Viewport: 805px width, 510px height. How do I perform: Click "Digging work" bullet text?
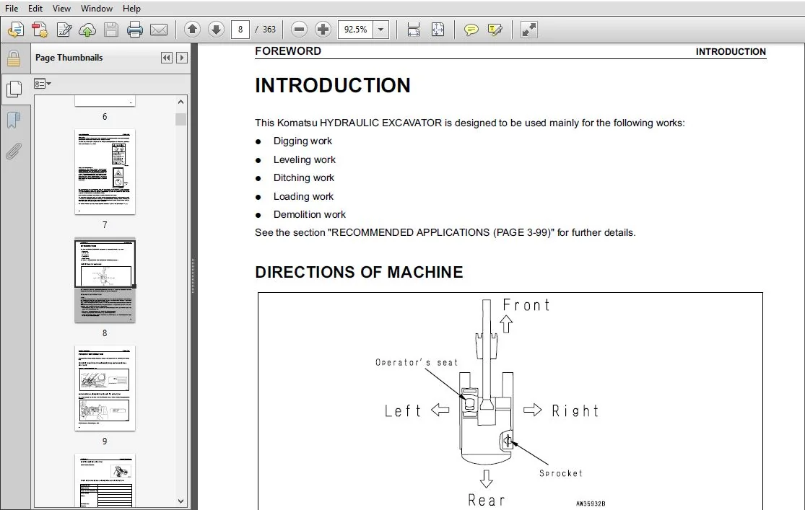[x=303, y=141]
